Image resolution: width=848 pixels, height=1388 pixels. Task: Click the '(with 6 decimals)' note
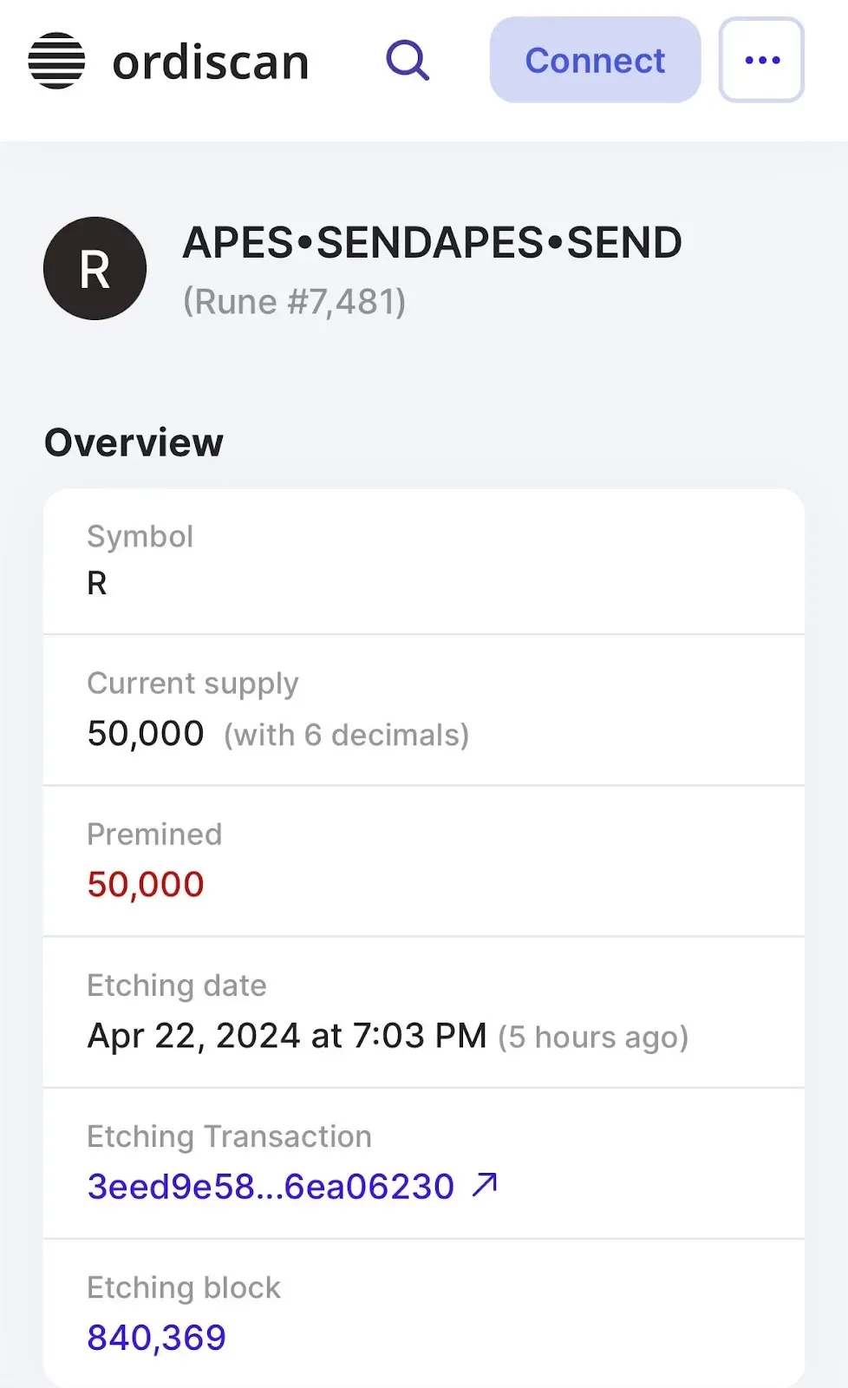346,735
